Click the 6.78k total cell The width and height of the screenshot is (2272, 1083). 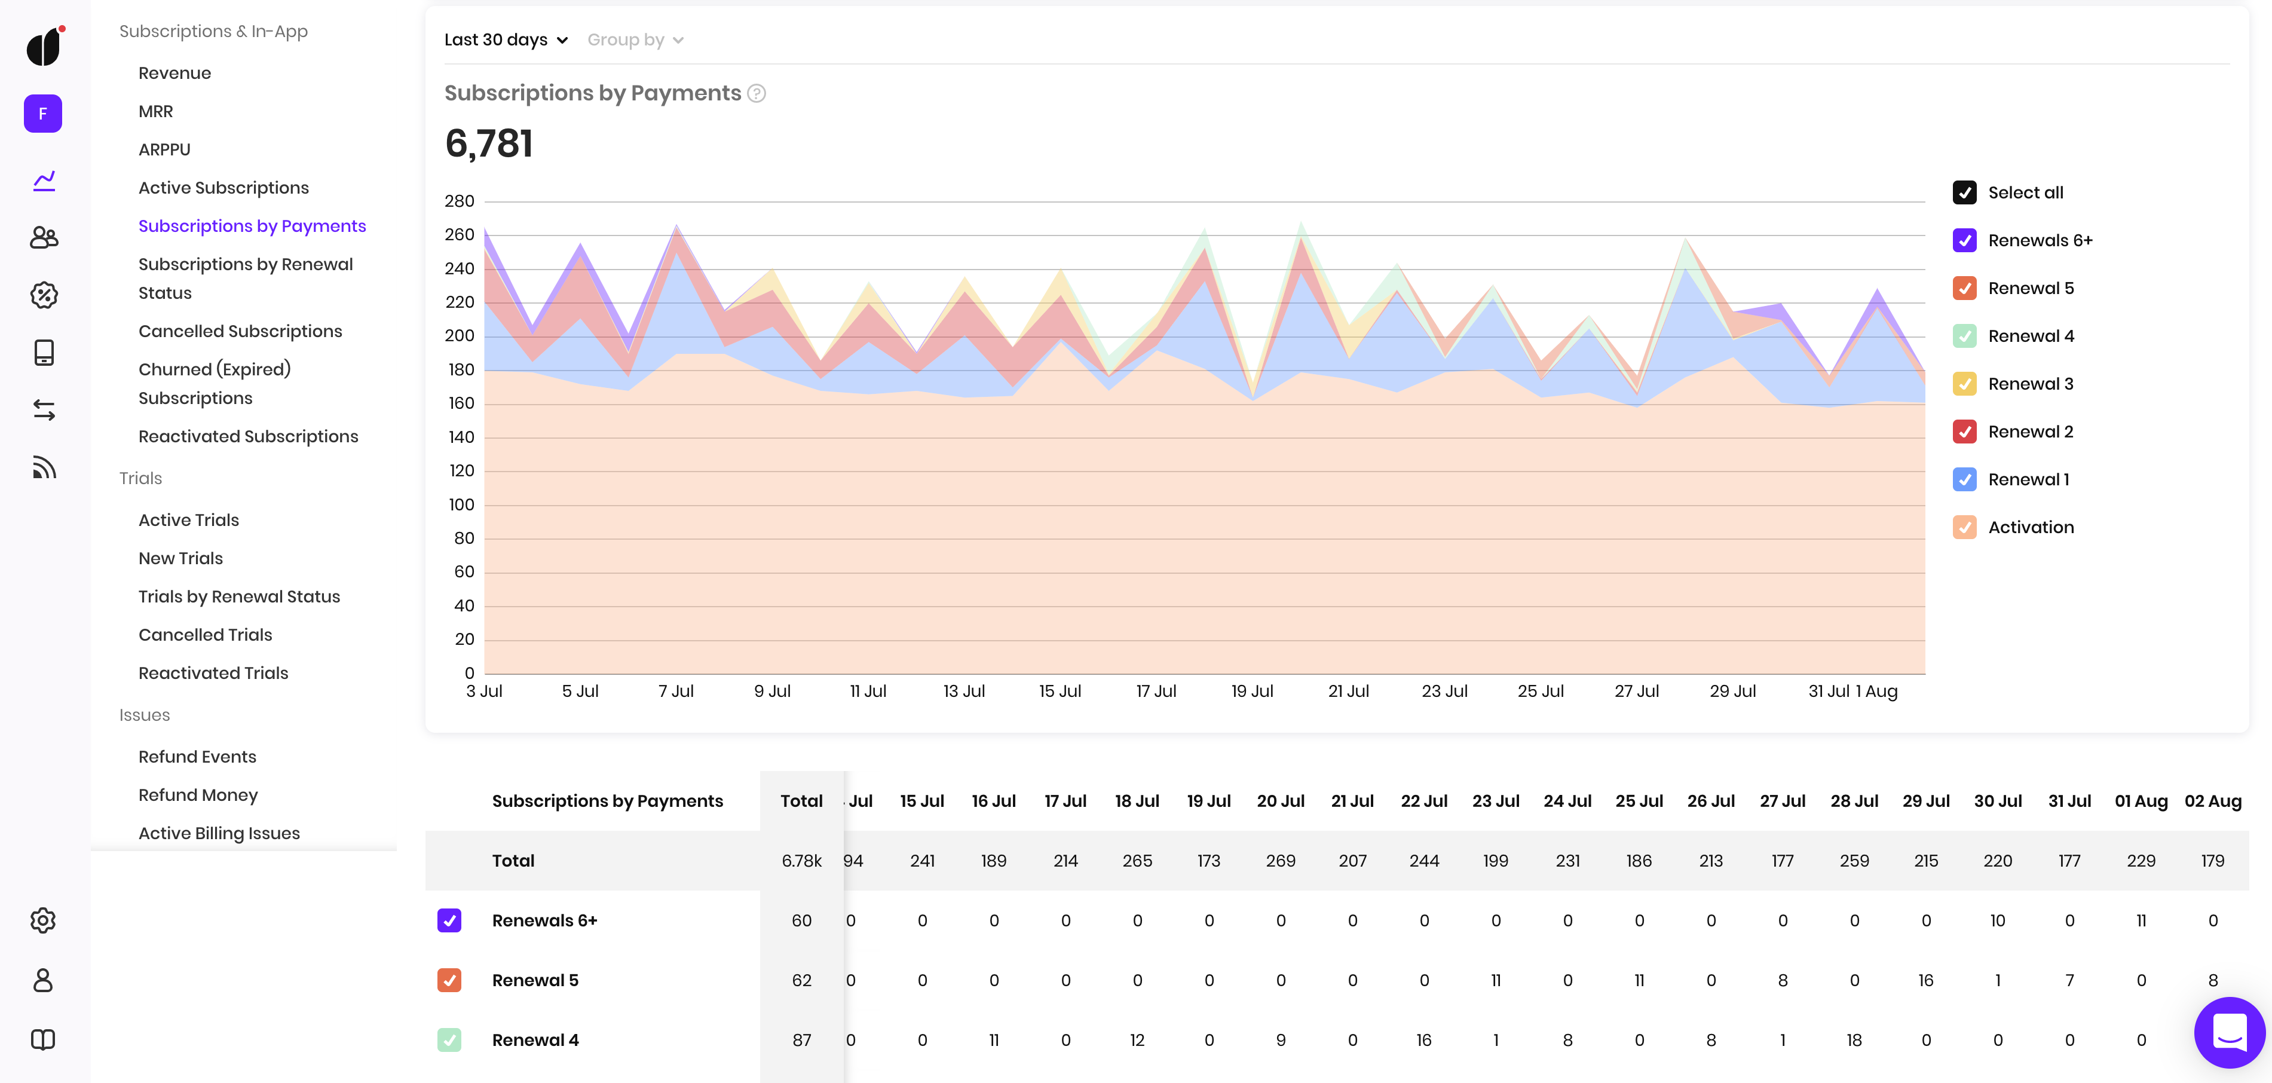pyautogui.click(x=801, y=861)
